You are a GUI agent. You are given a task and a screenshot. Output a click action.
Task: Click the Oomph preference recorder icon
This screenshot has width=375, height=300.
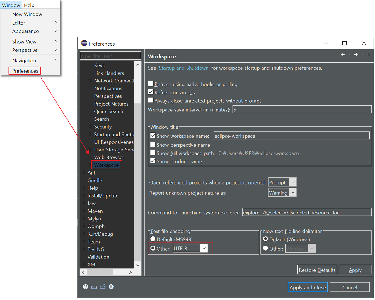(x=111, y=287)
